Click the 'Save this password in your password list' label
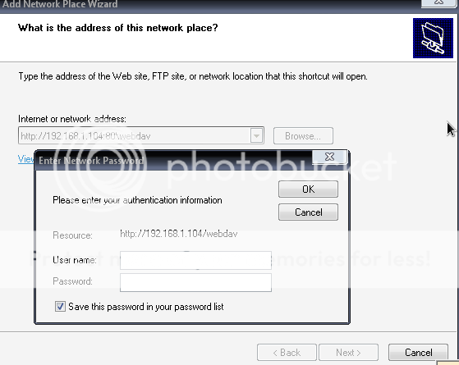Screen dimensions: 459x365 point(146,307)
